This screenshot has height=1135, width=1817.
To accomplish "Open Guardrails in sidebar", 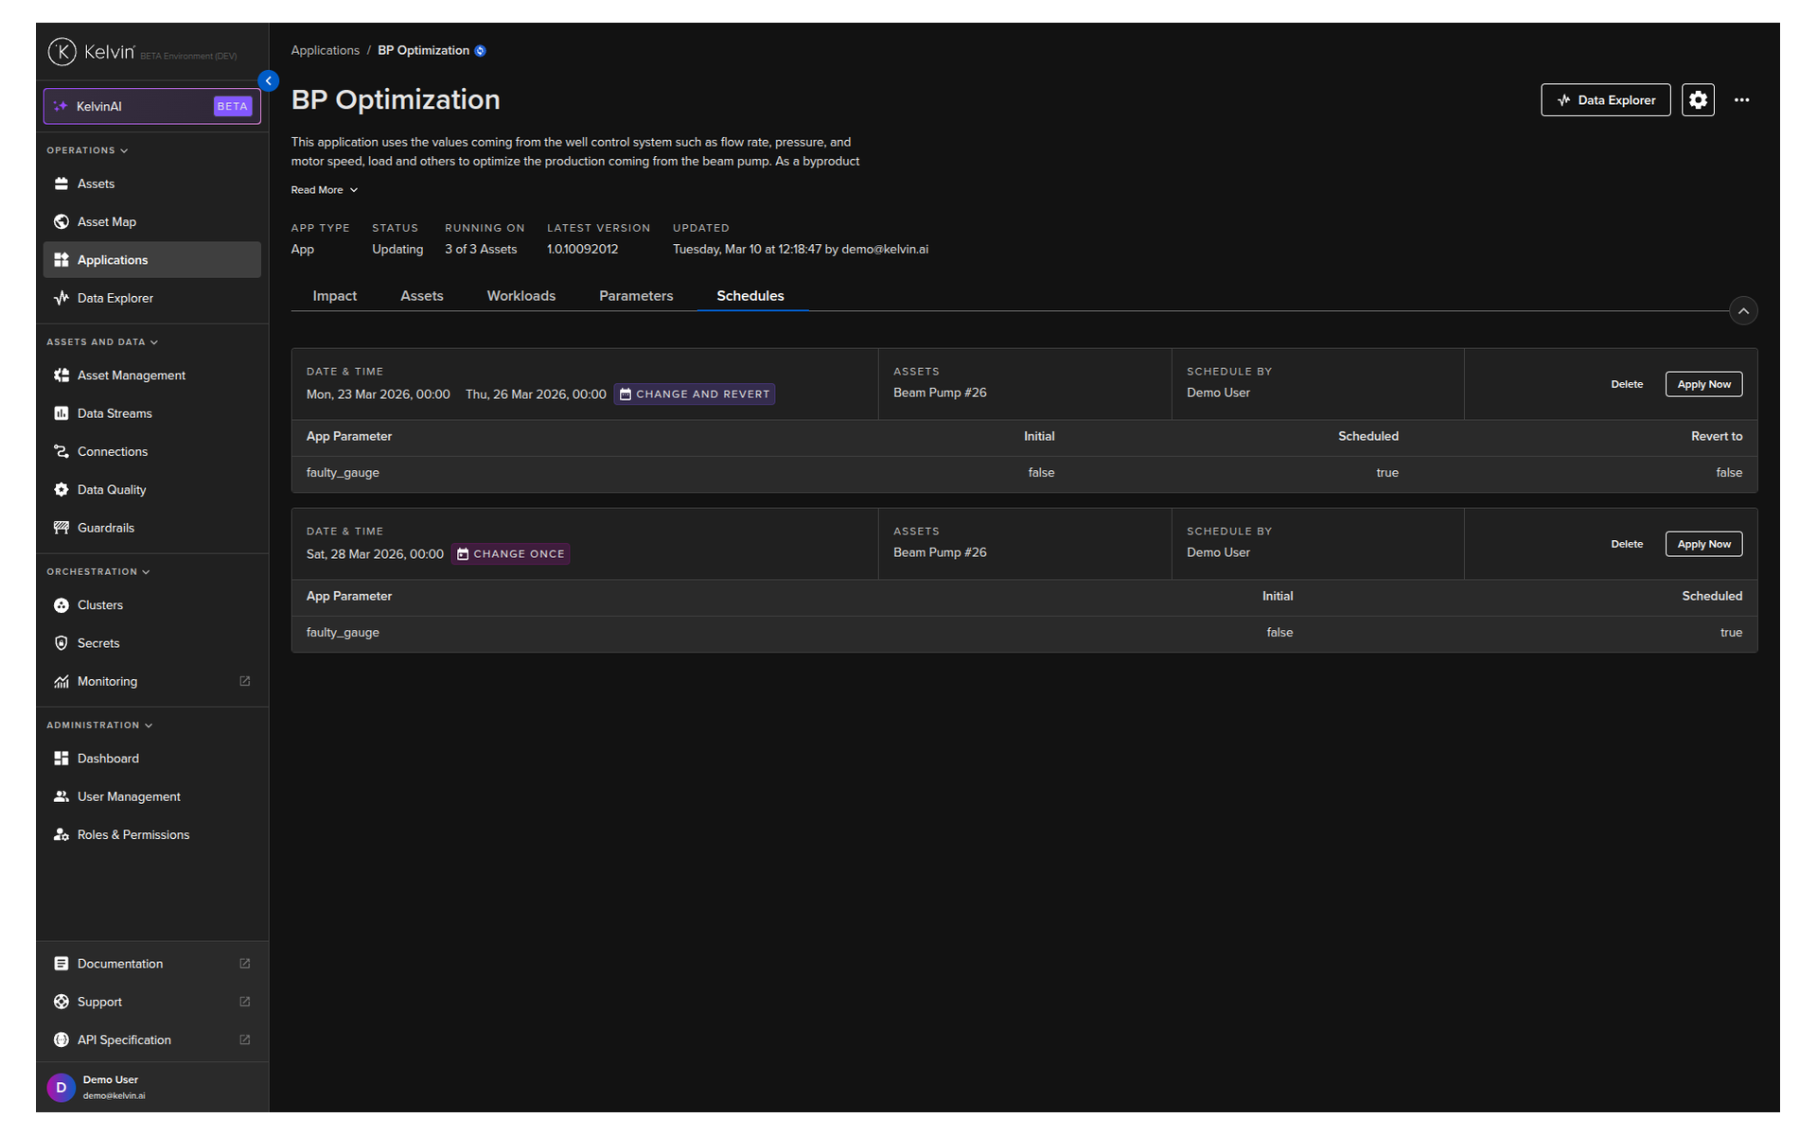I will point(105,528).
